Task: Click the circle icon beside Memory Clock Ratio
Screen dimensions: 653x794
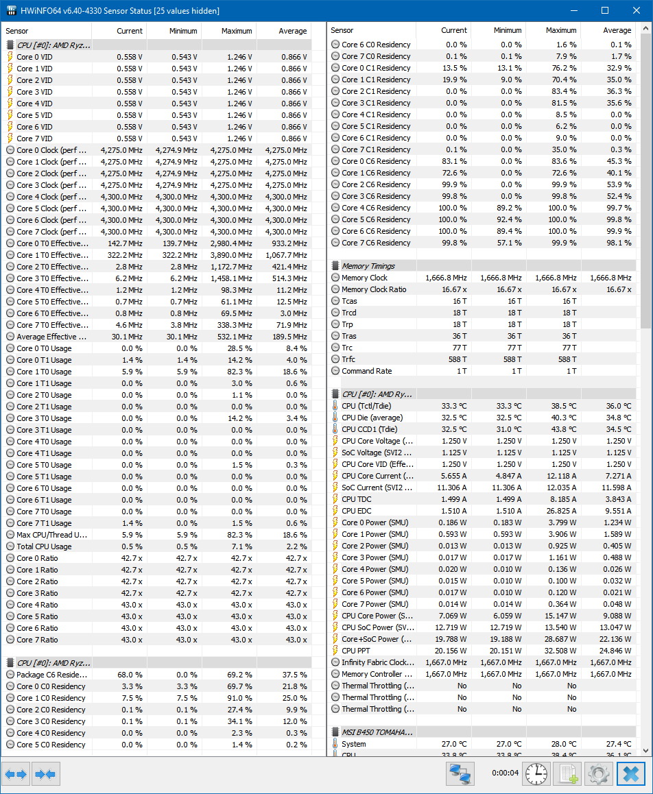Action: (335, 289)
